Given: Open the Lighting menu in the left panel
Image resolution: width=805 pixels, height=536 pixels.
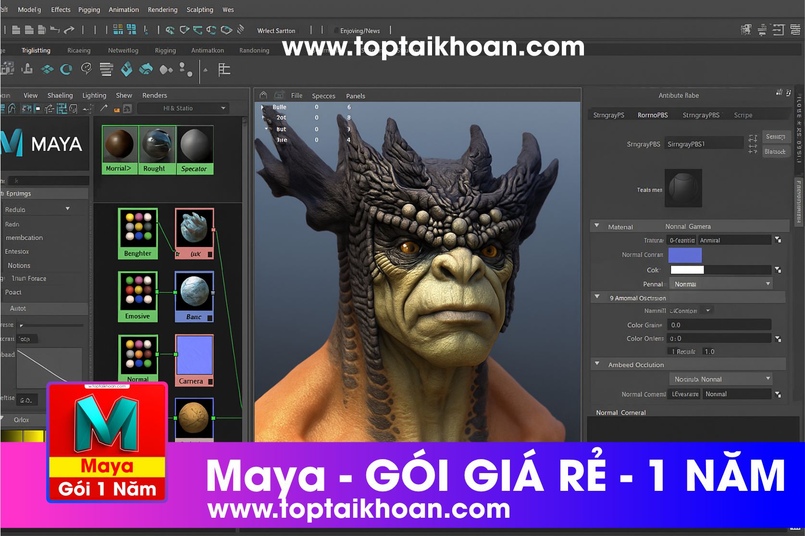Looking at the screenshot, I should (94, 96).
